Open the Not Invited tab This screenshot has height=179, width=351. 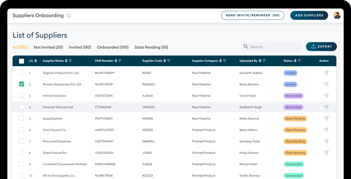tap(48, 47)
